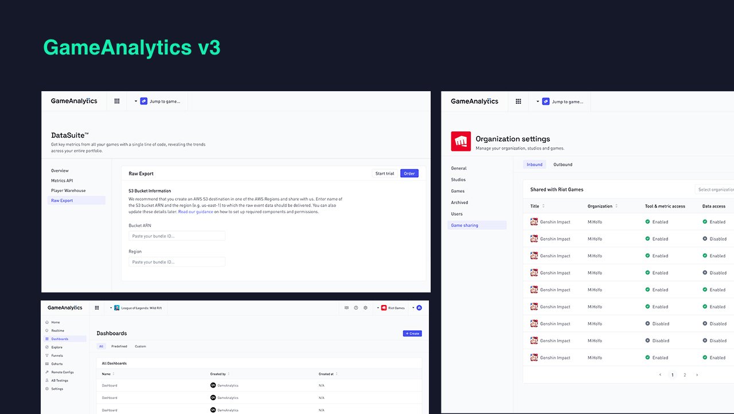Click the GameAnalytics logo in the Organization panel

tap(475, 101)
